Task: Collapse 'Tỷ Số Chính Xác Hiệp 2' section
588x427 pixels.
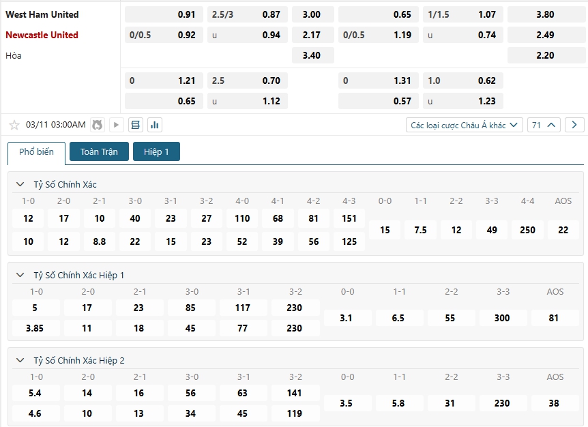Action: 20,360
